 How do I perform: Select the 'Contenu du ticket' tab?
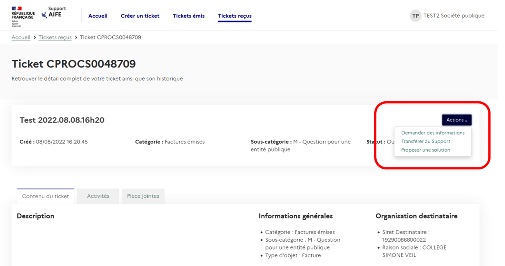tap(45, 196)
